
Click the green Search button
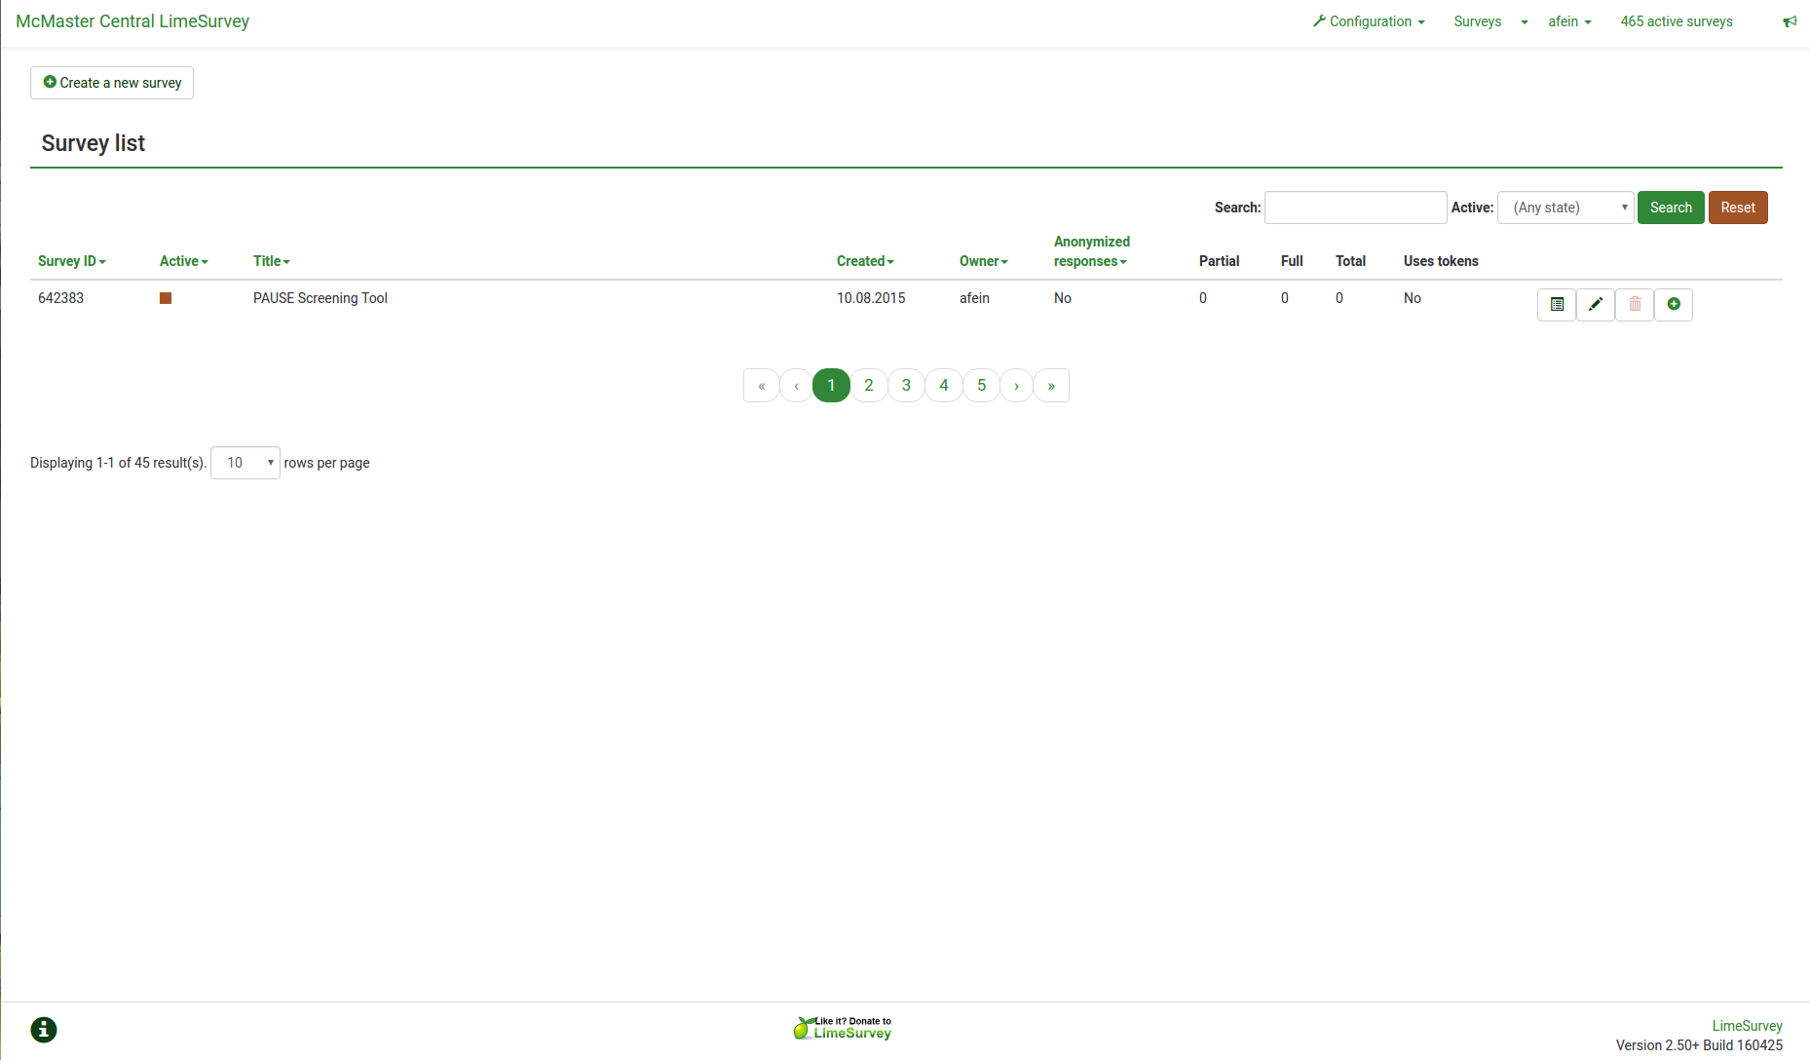click(x=1671, y=208)
